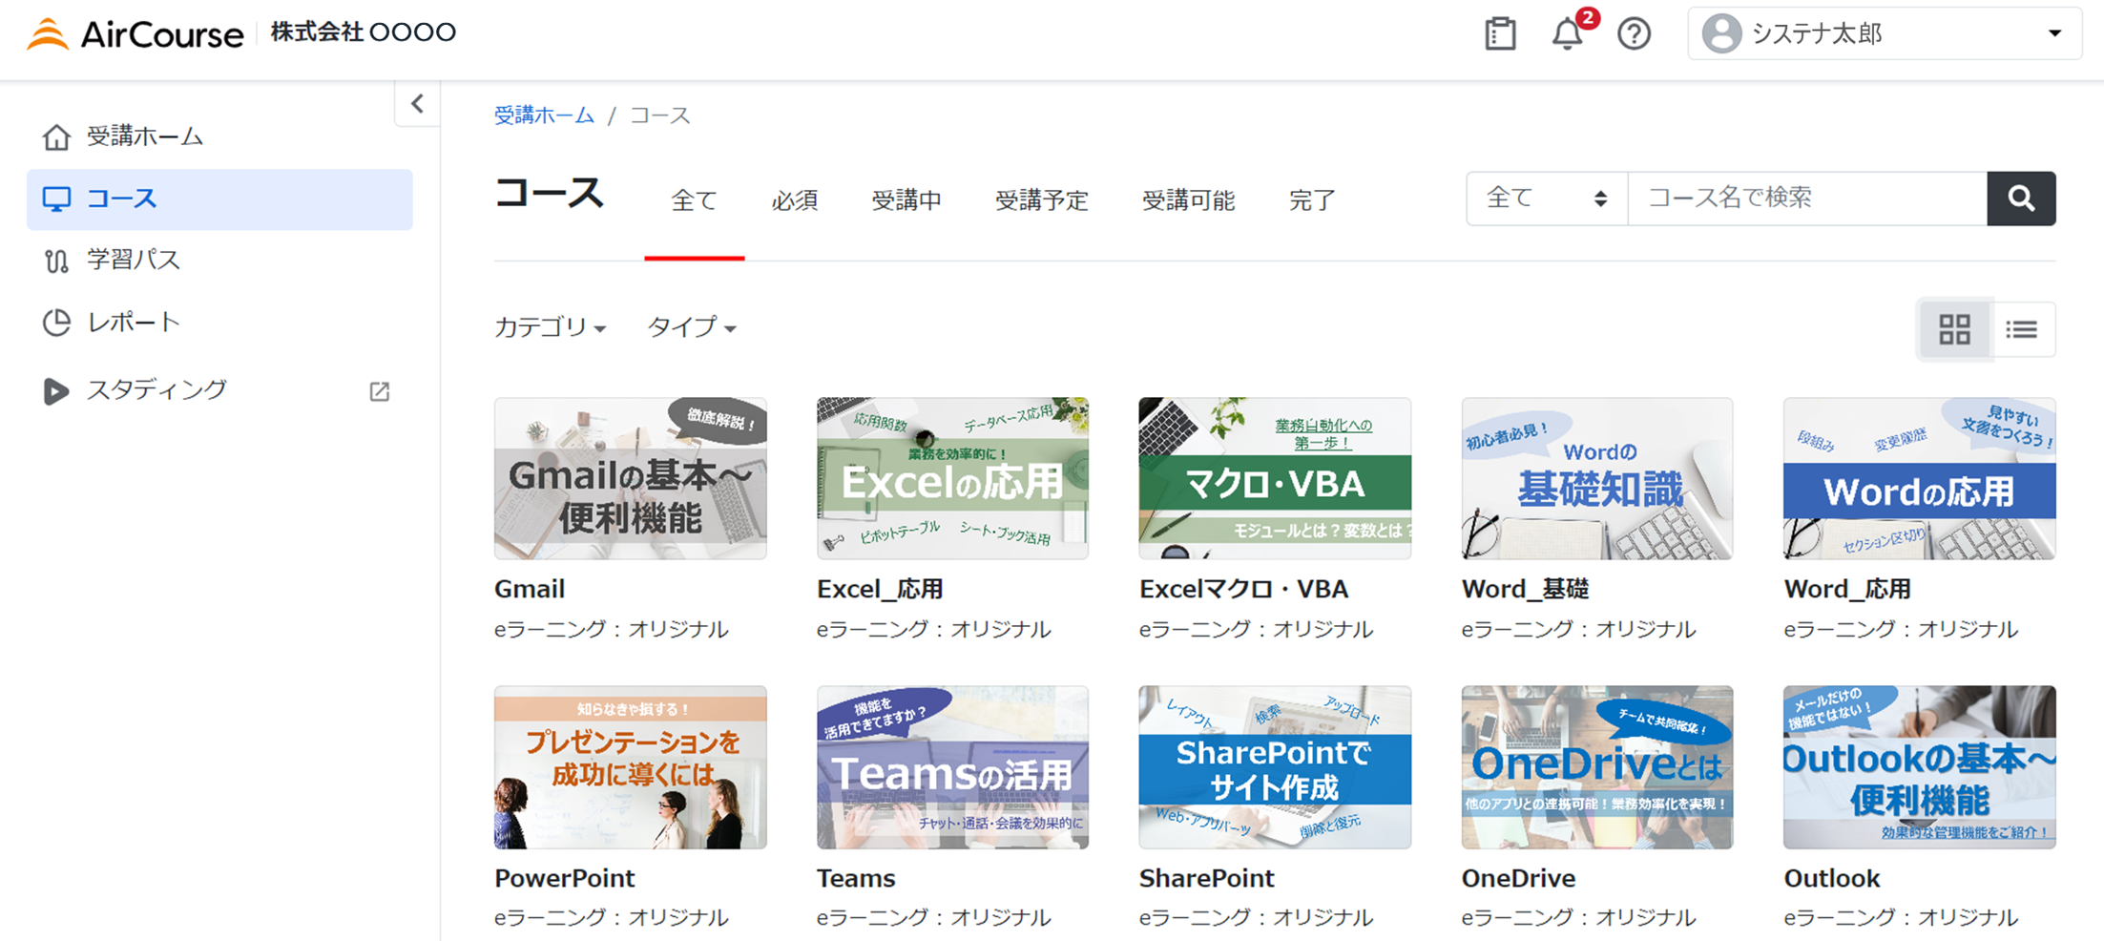This screenshot has width=2104, height=941.
Task: Click the コース名で検索 search field
Action: point(1807,199)
